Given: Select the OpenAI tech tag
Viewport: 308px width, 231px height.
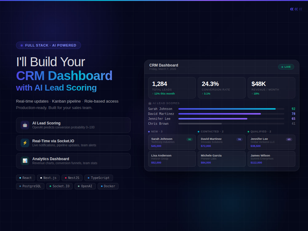Looking at the screenshot, I should tap(85, 186).
